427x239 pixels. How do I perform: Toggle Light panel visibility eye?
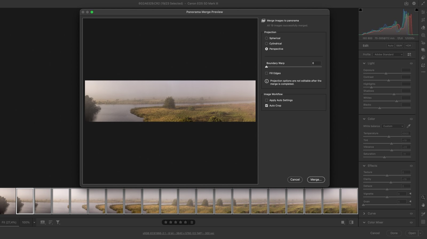pyautogui.click(x=411, y=63)
